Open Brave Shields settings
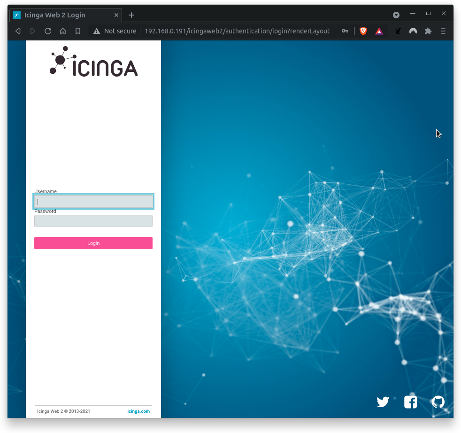The height and width of the screenshot is (433, 461). (x=363, y=31)
